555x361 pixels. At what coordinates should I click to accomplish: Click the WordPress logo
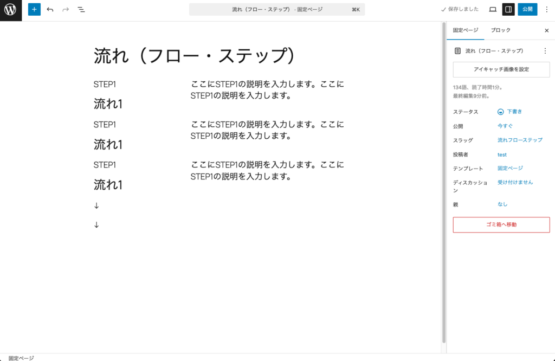[x=10, y=9]
